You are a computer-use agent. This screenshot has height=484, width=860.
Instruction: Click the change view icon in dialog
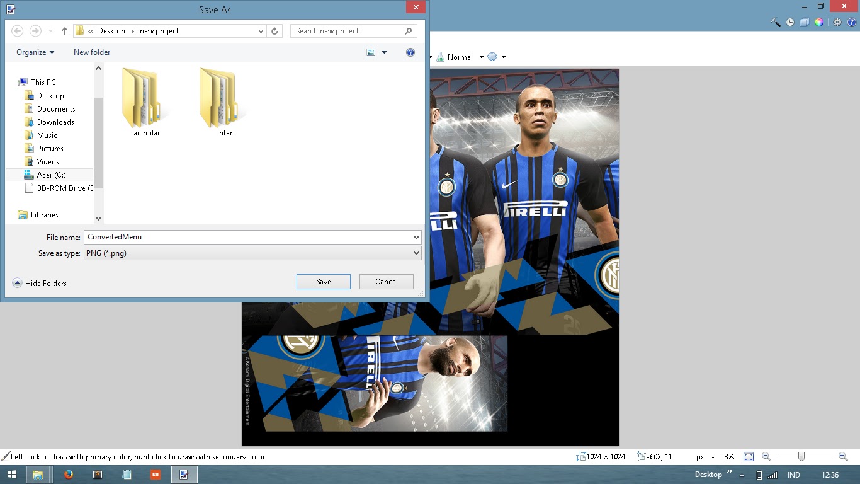pos(371,52)
